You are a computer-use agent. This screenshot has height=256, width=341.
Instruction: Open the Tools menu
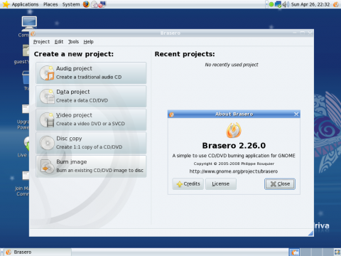click(x=73, y=42)
